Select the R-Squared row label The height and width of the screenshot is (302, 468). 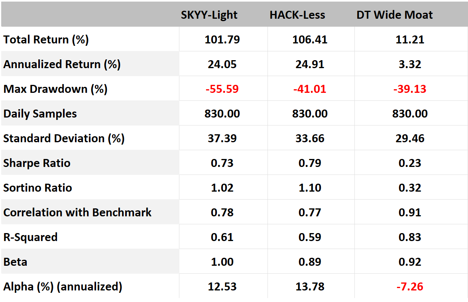(x=30, y=237)
